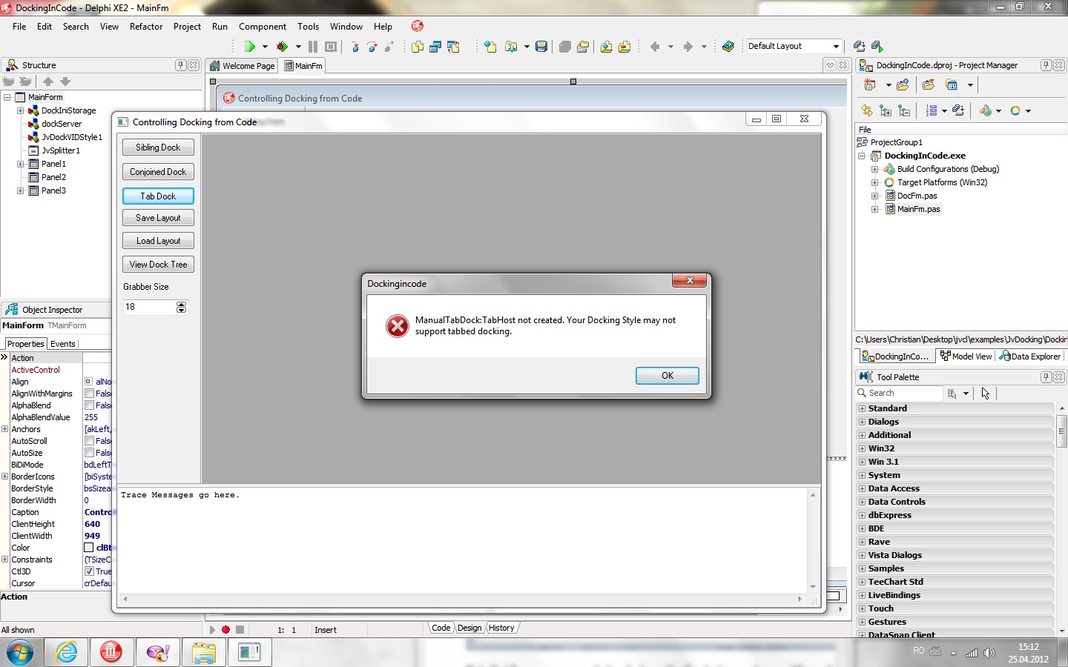Click the Save toolbar icon

(541, 47)
